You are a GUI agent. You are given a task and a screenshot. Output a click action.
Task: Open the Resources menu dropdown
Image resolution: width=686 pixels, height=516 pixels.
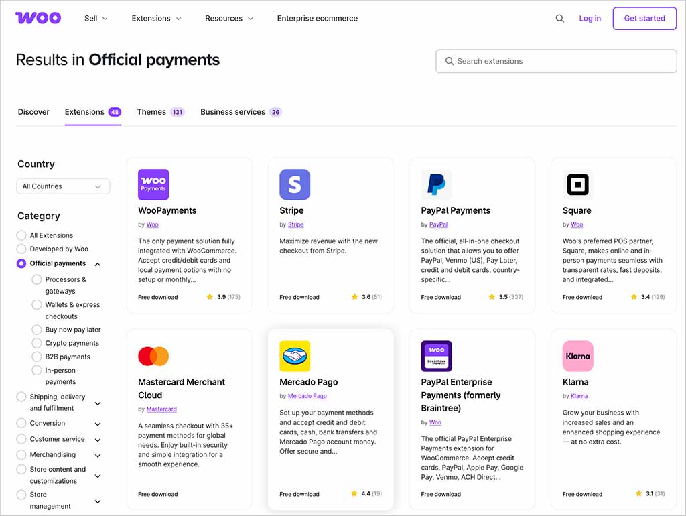229,18
